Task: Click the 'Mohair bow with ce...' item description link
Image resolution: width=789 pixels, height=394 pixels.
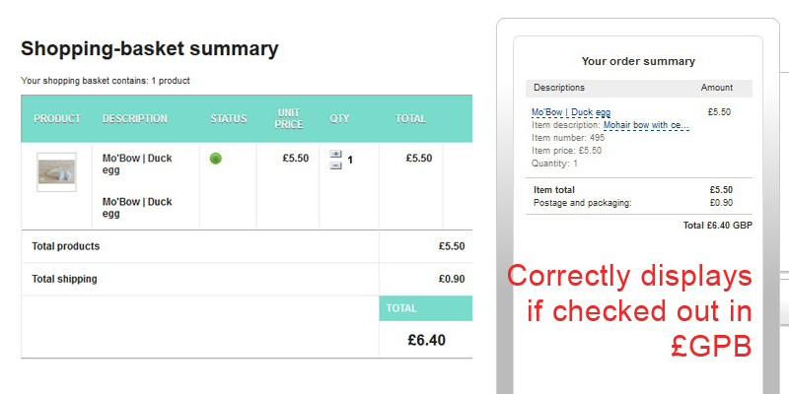Action: pyautogui.click(x=646, y=125)
